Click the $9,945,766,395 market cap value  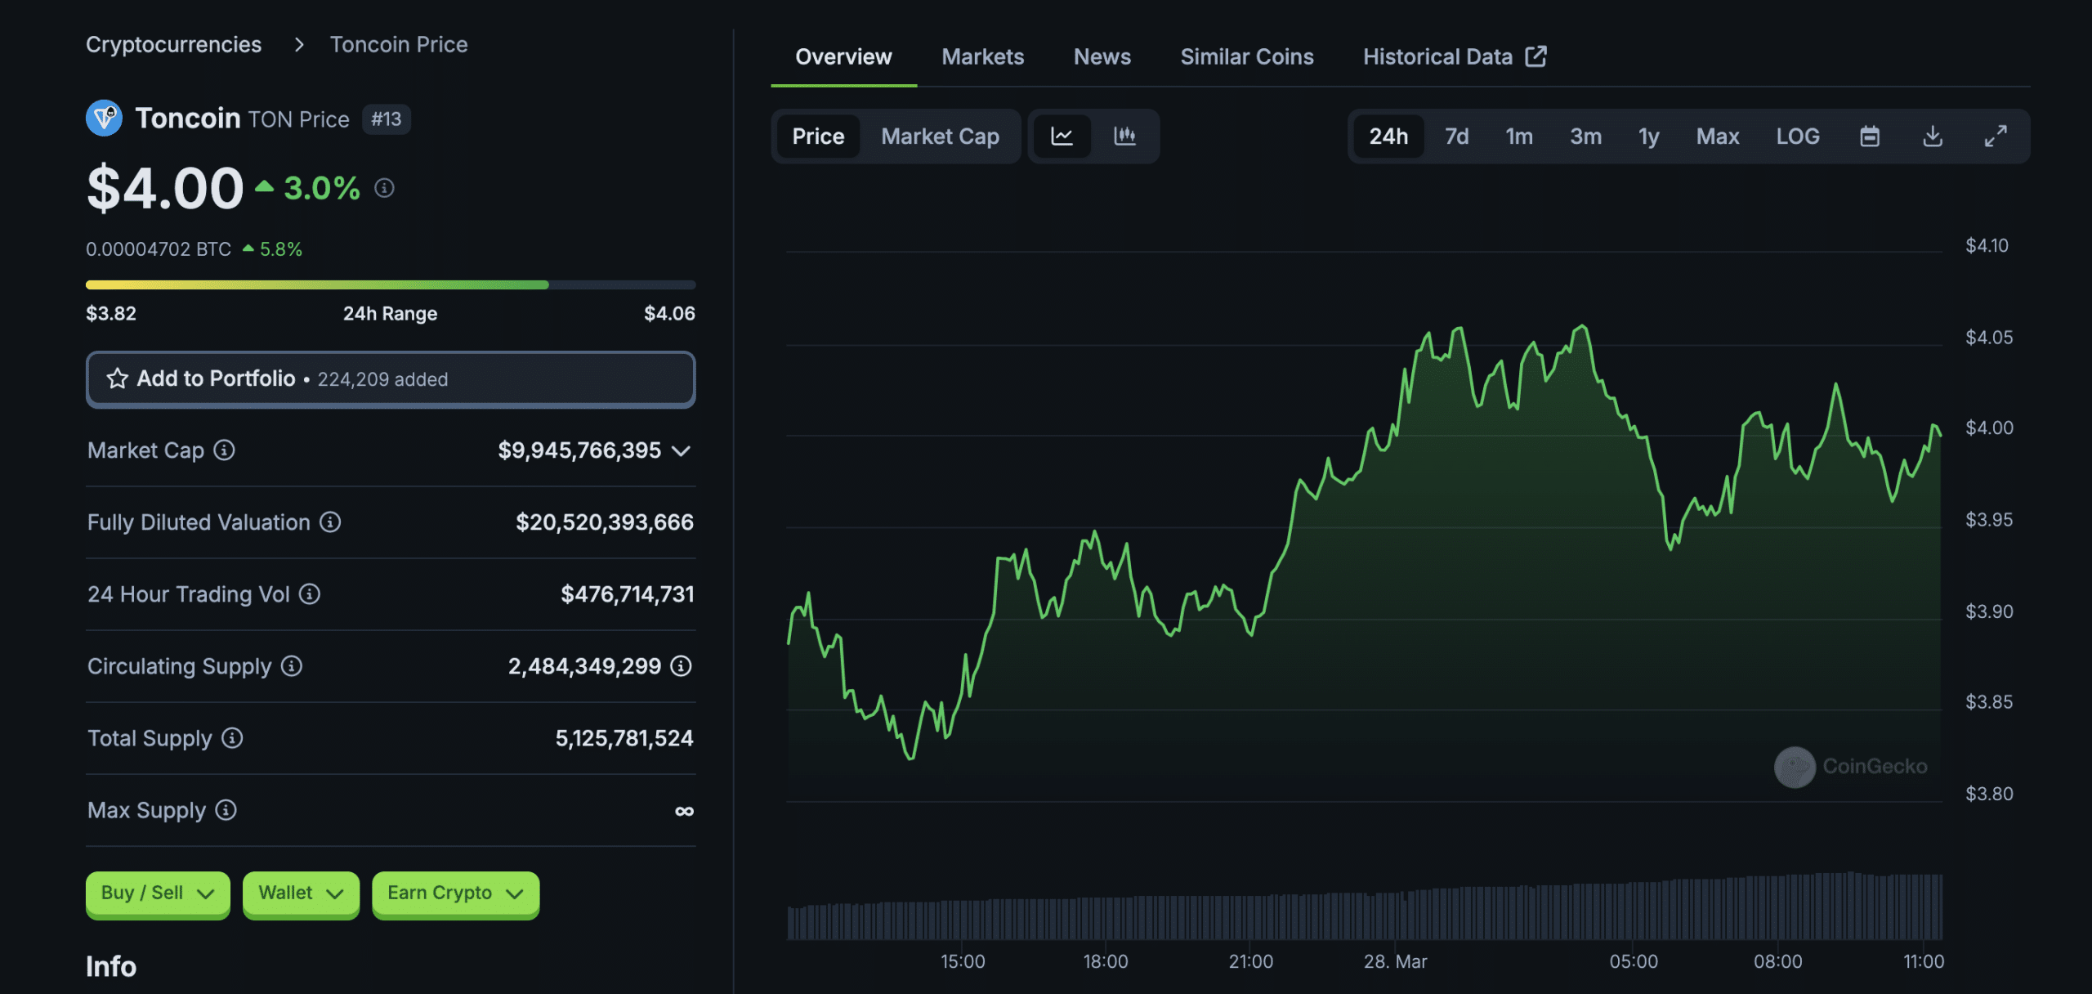(579, 450)
